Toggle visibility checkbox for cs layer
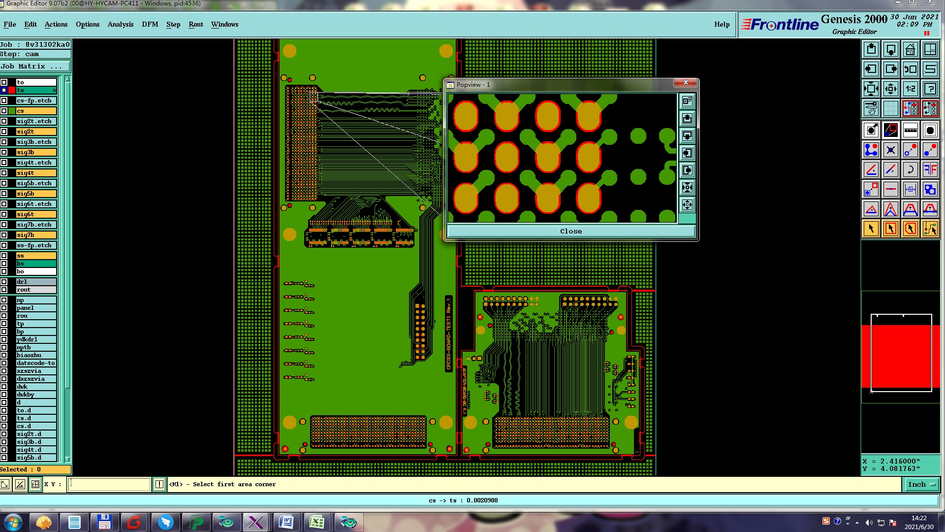Image resolution: width=945 pixels, height=532 pixels. (4, 111)
